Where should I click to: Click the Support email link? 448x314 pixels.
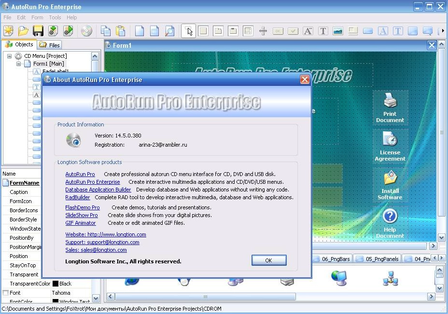pos(102,242)
